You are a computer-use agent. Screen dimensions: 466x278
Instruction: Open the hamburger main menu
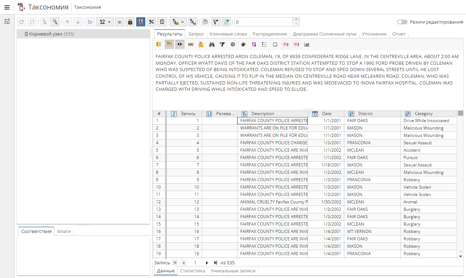pos(7,7)
